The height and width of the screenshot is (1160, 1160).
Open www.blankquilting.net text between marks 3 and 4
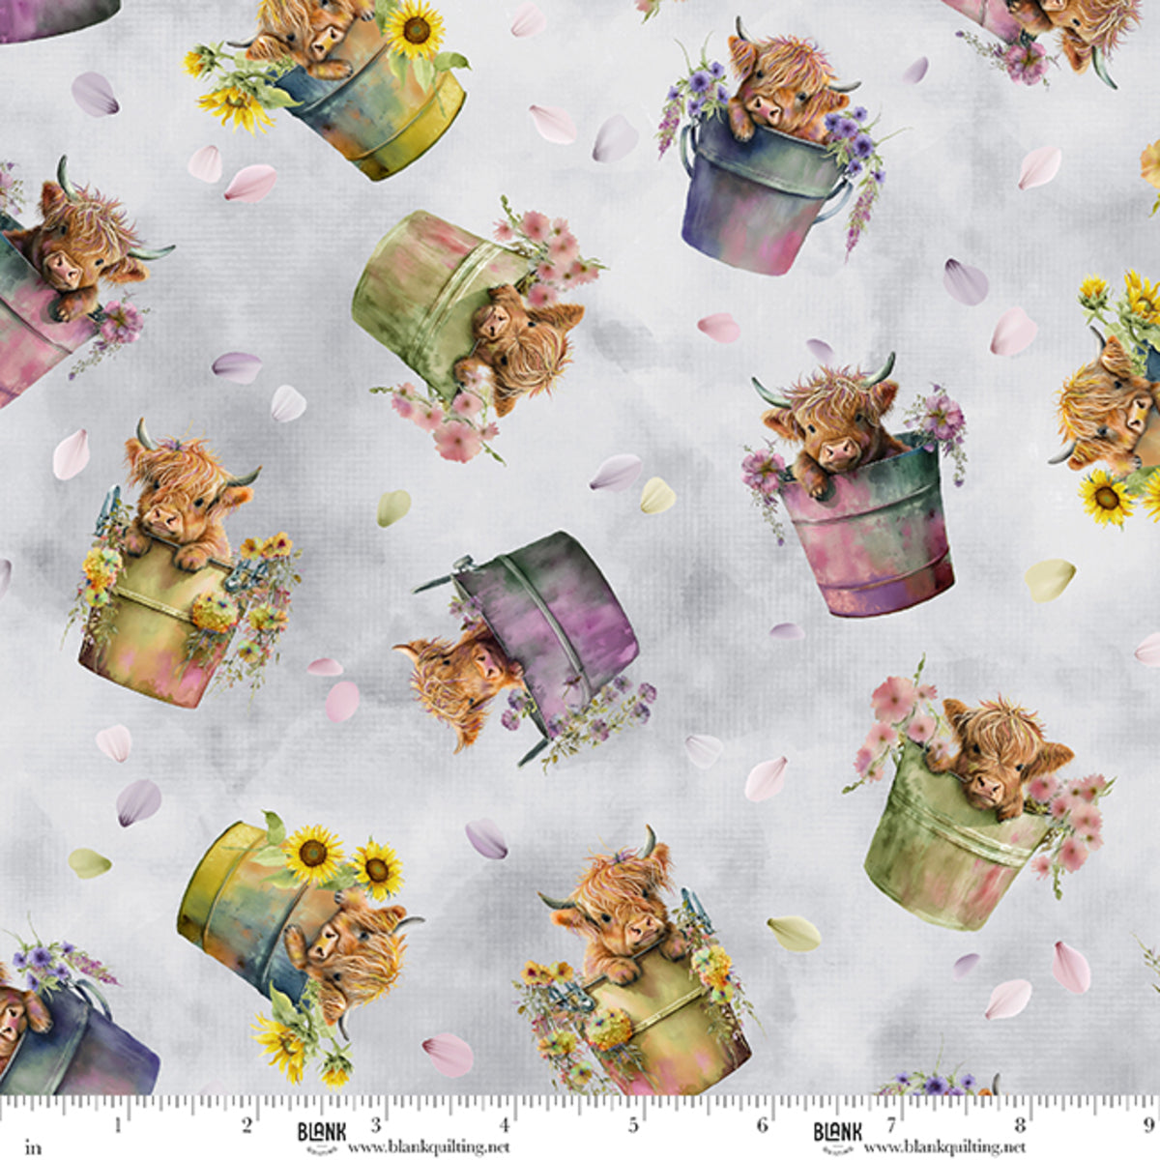click(428, 1146)
